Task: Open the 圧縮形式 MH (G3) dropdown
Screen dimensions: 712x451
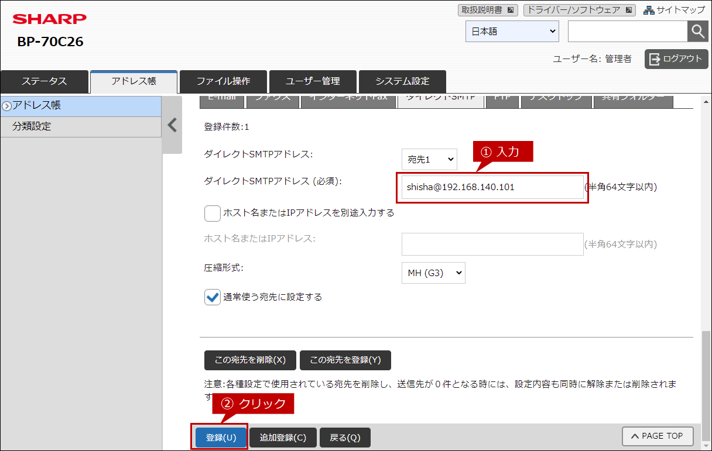Action: tap(433, 273)
